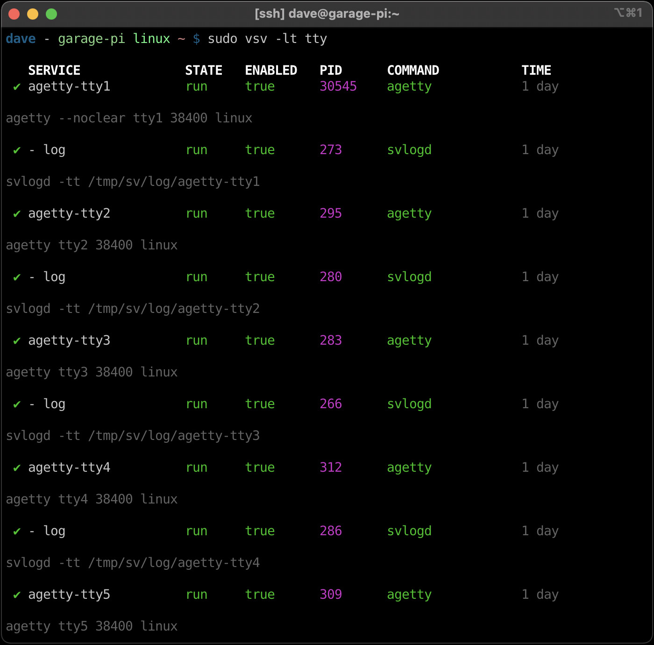
Task: Click the checkmark on the log row with PID 280
Action: point(17,277)
